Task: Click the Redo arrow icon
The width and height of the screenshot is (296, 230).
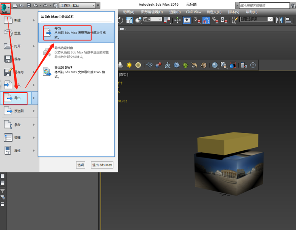Action: (45, 6)
